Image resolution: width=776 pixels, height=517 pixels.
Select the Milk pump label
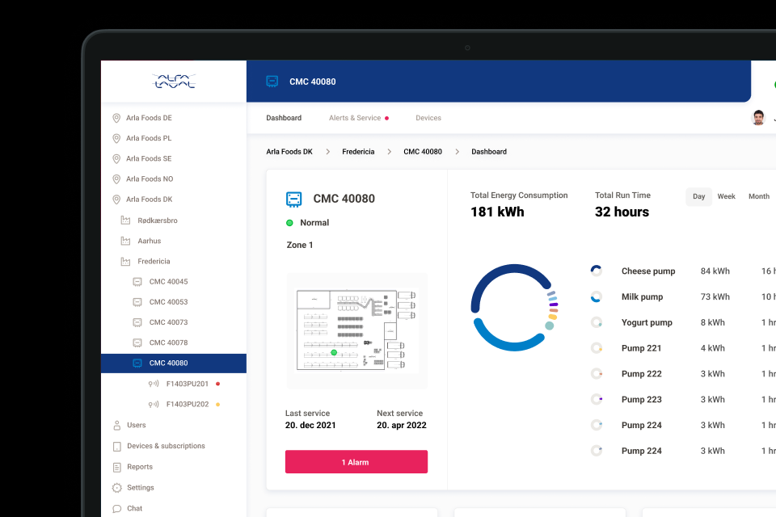click(642, 296)
